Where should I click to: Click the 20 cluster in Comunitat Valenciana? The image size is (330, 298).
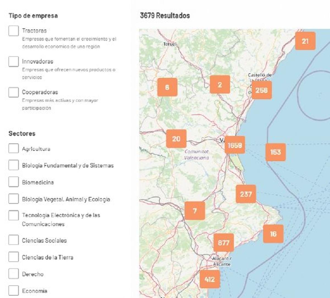[x=176, y=139]
